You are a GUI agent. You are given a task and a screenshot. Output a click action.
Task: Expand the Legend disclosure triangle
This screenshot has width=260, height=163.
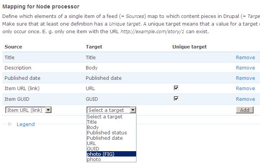pos(10,124)
